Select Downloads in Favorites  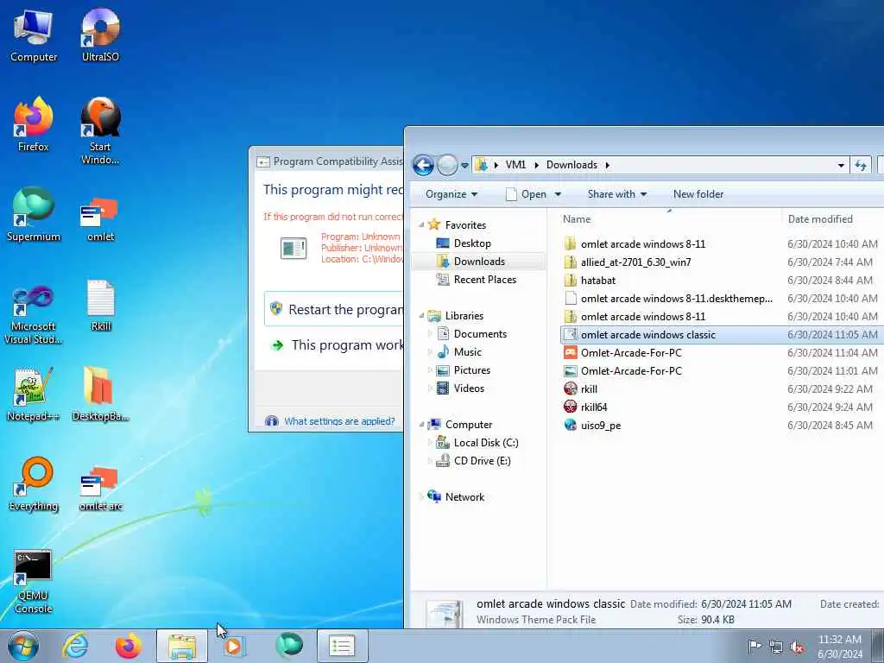pos(479,261)
